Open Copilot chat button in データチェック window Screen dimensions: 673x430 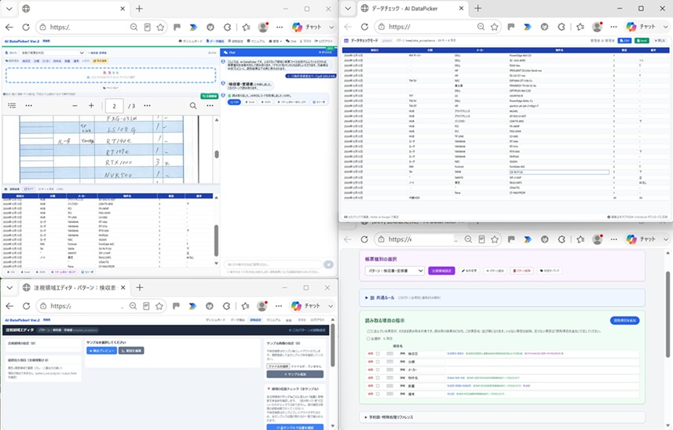(x=642, y=27)
